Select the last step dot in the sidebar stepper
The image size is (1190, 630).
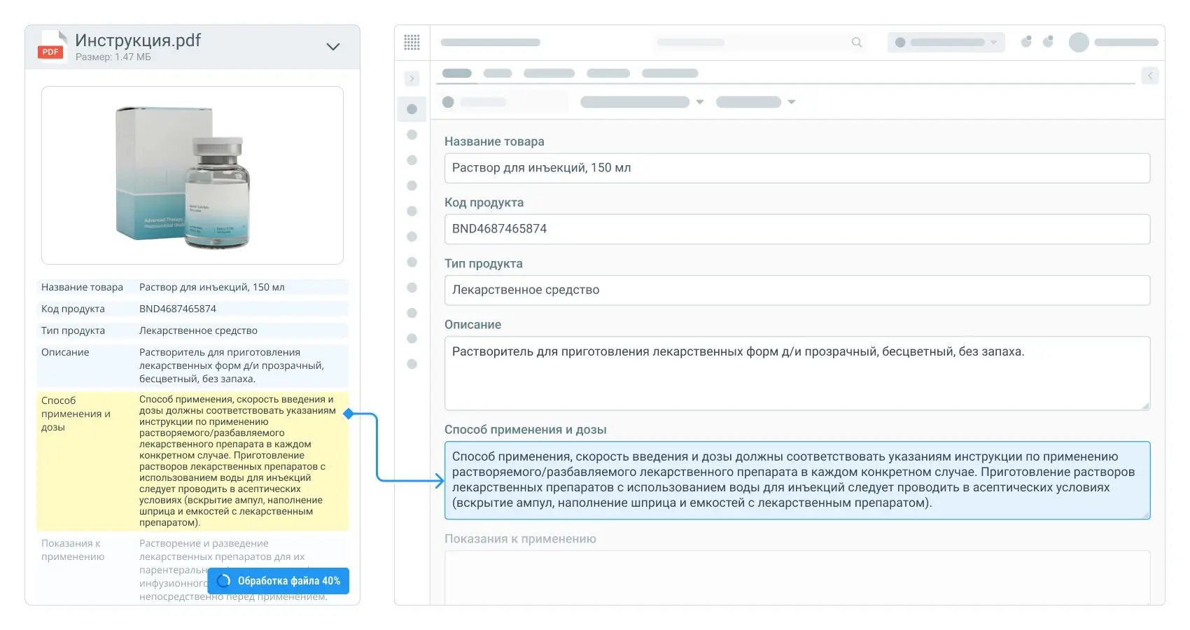pyautogui.click(x=412, y=363)
